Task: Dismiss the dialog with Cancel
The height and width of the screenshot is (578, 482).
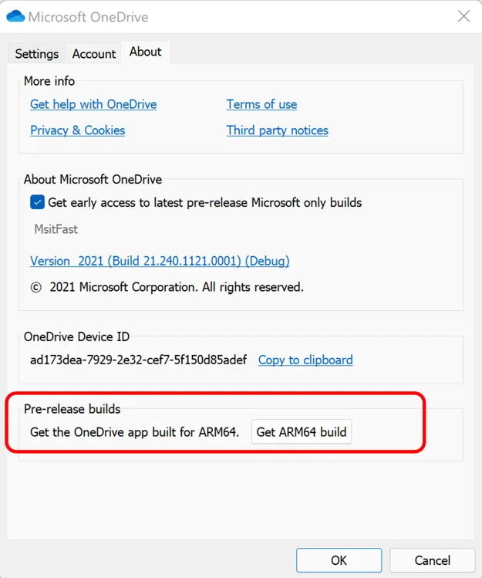Action: pyautogui.click(x=432, y=560)
